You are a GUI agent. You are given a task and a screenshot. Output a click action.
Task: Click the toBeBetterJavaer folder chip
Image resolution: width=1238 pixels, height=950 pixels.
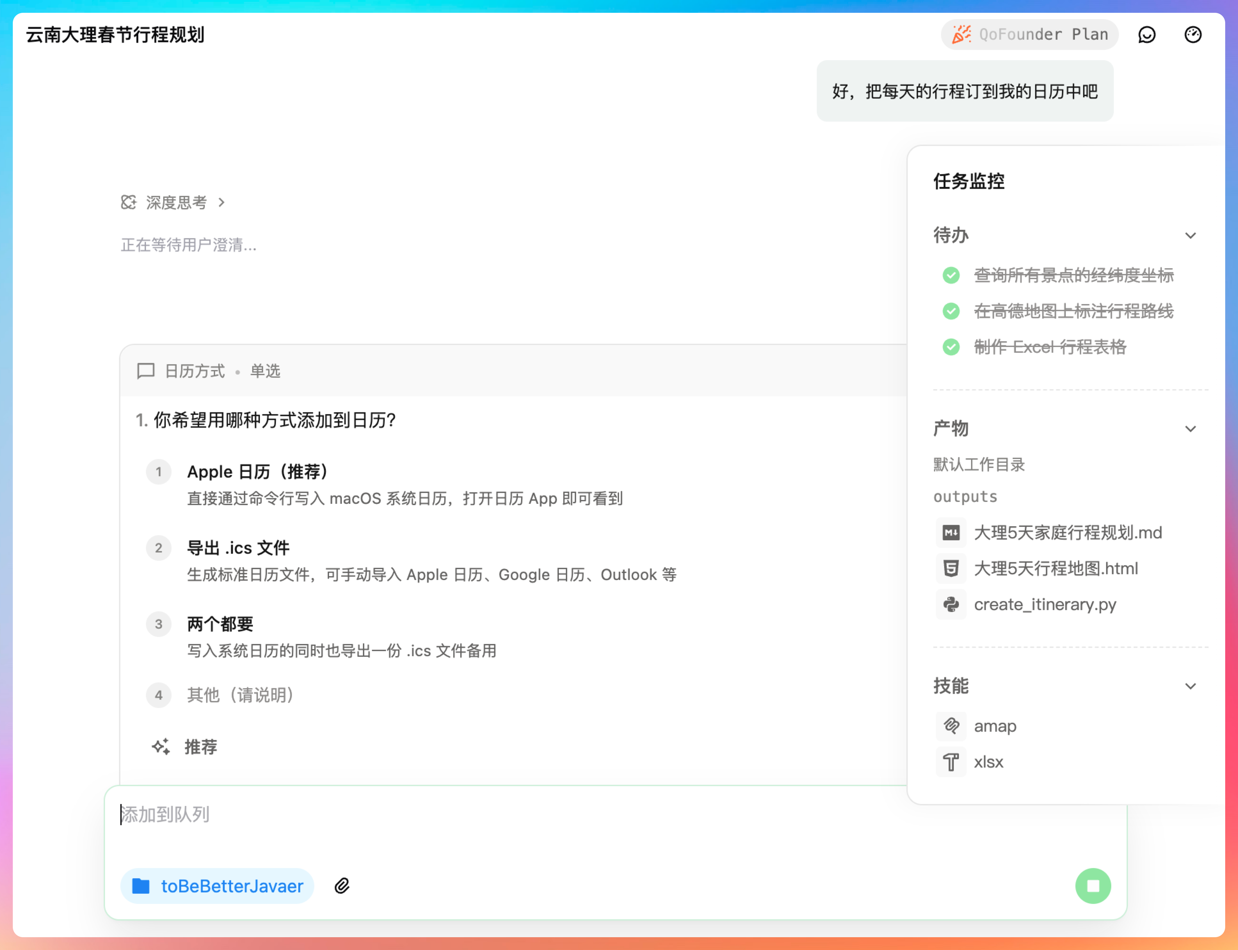pyautogui.click(x=218, y=886)
